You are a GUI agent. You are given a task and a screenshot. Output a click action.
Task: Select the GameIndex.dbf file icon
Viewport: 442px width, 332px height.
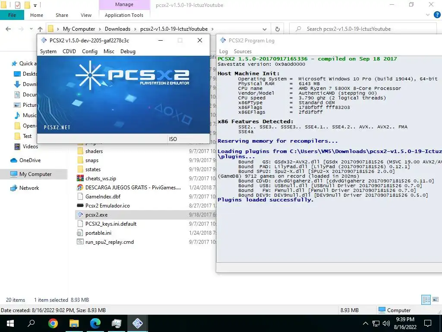(80, 197)
